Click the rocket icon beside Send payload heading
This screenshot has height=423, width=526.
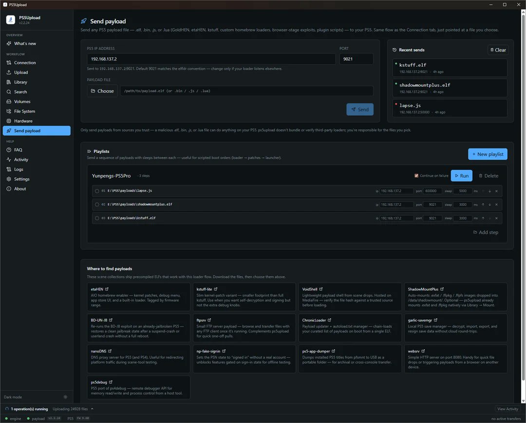point(84,21)
